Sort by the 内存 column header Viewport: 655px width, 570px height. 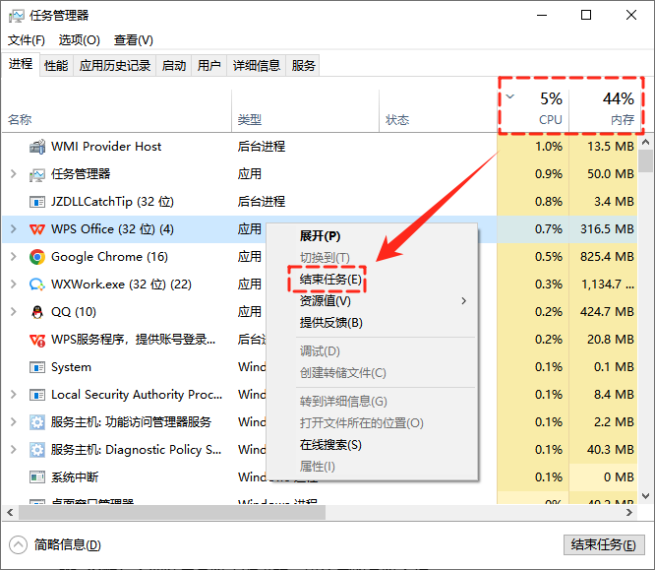coord(604,109)
